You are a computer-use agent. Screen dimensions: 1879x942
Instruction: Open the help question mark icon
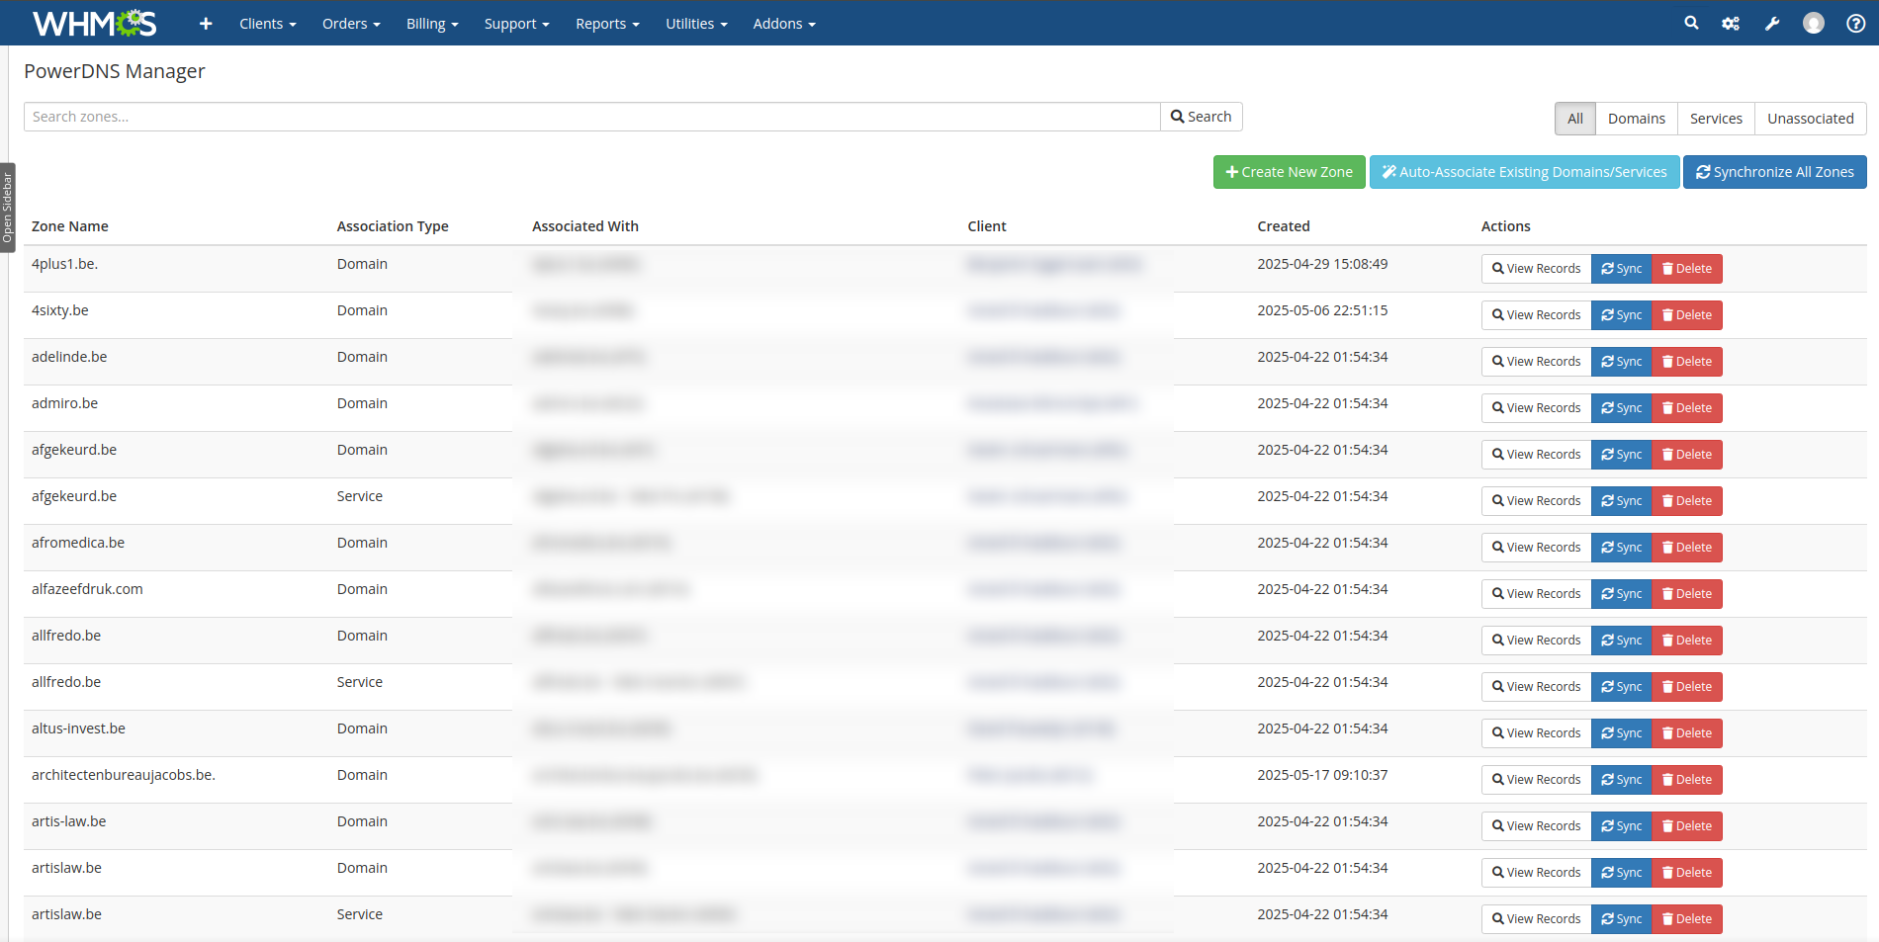pyautogui.click(x=1856, y=24)
